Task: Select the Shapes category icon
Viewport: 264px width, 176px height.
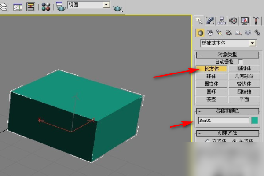Action: 210,33
